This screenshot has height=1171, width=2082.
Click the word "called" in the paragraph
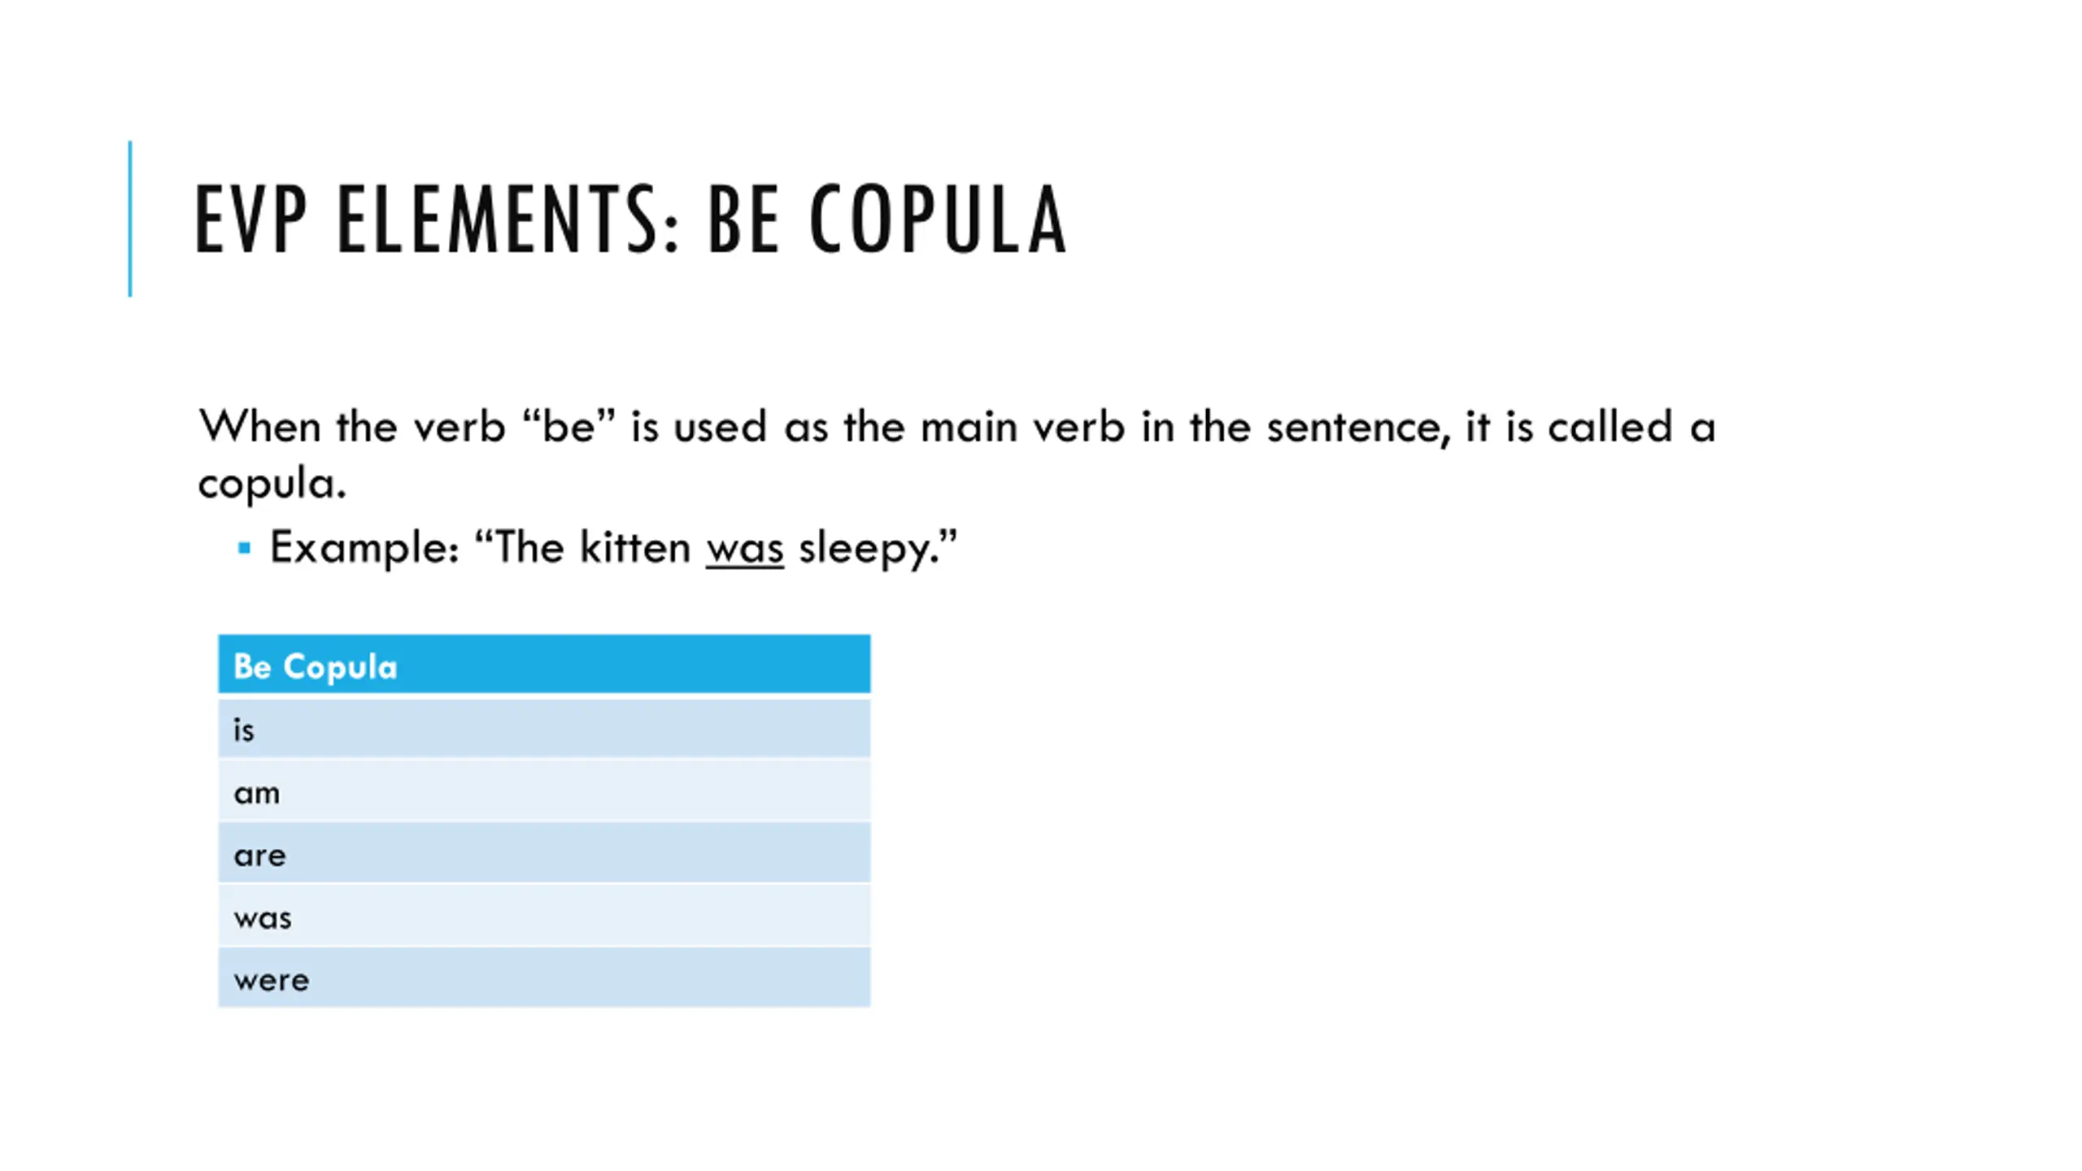coord(1609,426)
